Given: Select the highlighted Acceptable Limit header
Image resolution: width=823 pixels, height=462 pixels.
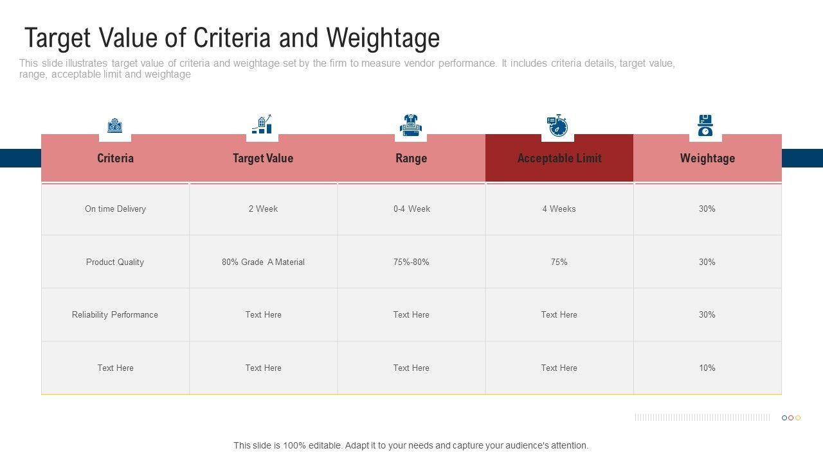Looking at the screenshot, I should (559, 158).
